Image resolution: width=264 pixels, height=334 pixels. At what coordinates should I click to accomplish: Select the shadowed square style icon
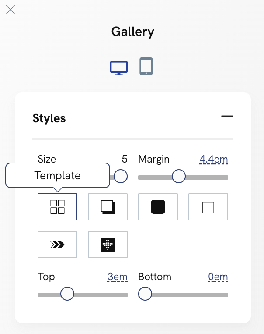pos(108,207)
